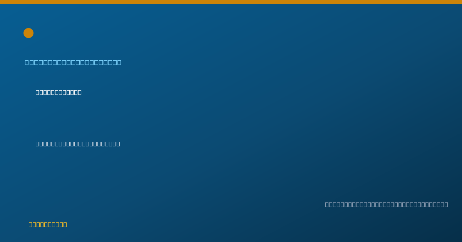462x242 pixels.
Task: Click the thin horizontal divider line
Action: [231, 183]
